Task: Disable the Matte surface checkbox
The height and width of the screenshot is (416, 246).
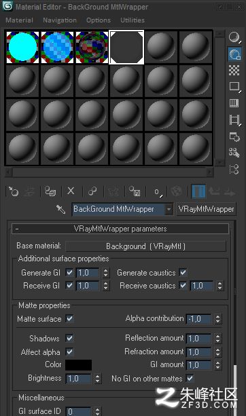Action: [69, 318]
